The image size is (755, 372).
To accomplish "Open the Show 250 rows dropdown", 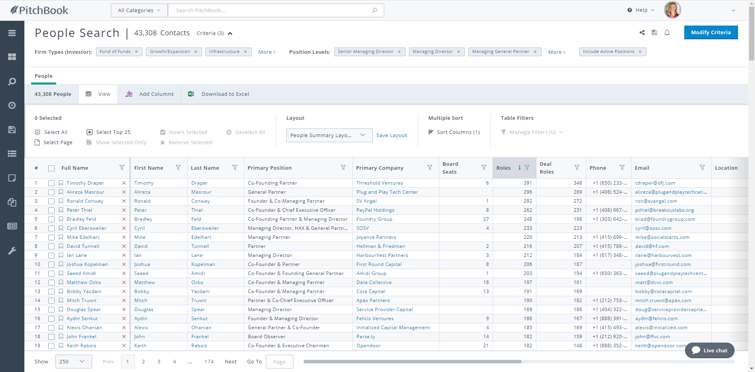I will (74, 361).
